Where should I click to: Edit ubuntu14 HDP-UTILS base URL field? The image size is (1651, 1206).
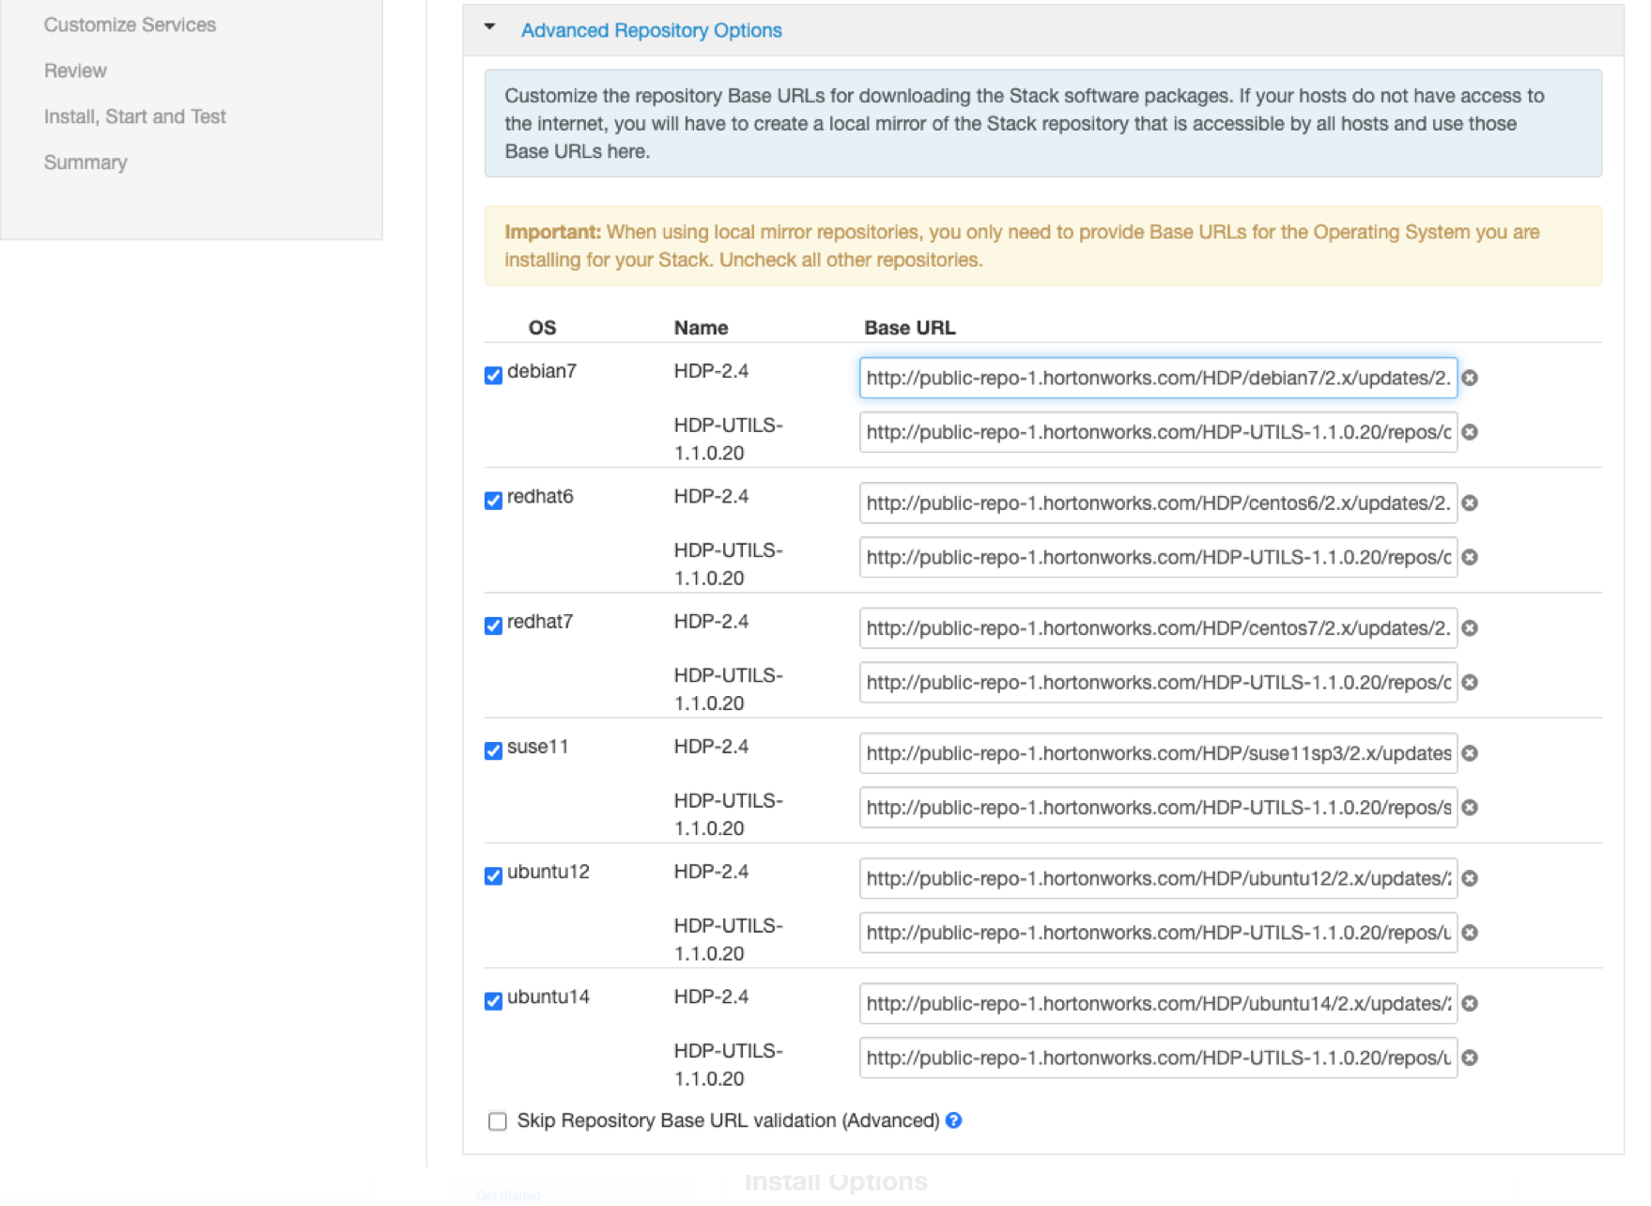coord(1158,1058)
